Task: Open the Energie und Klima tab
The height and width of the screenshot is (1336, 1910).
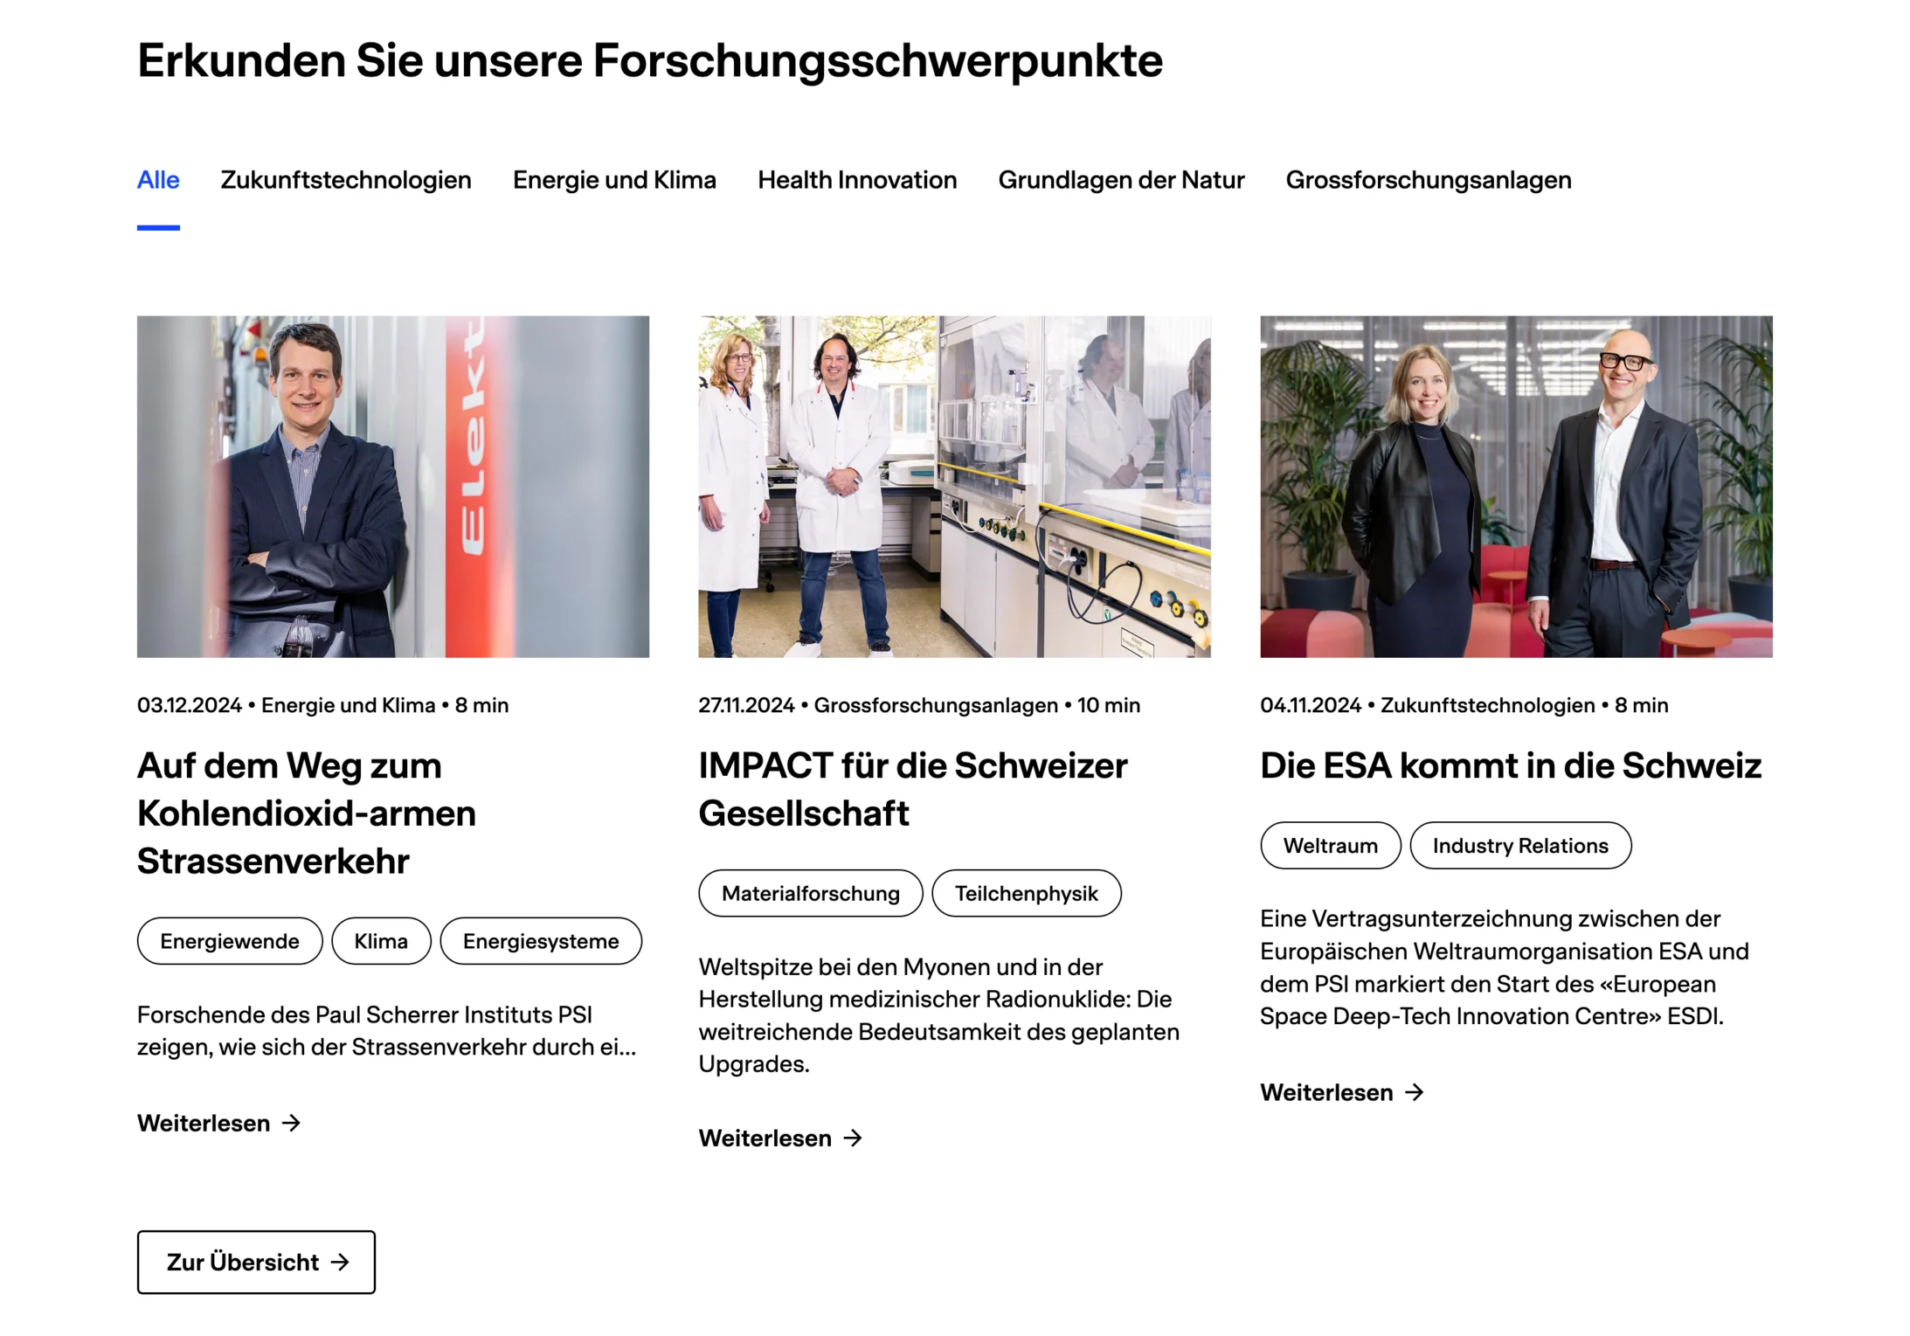Action: [614, 180]
